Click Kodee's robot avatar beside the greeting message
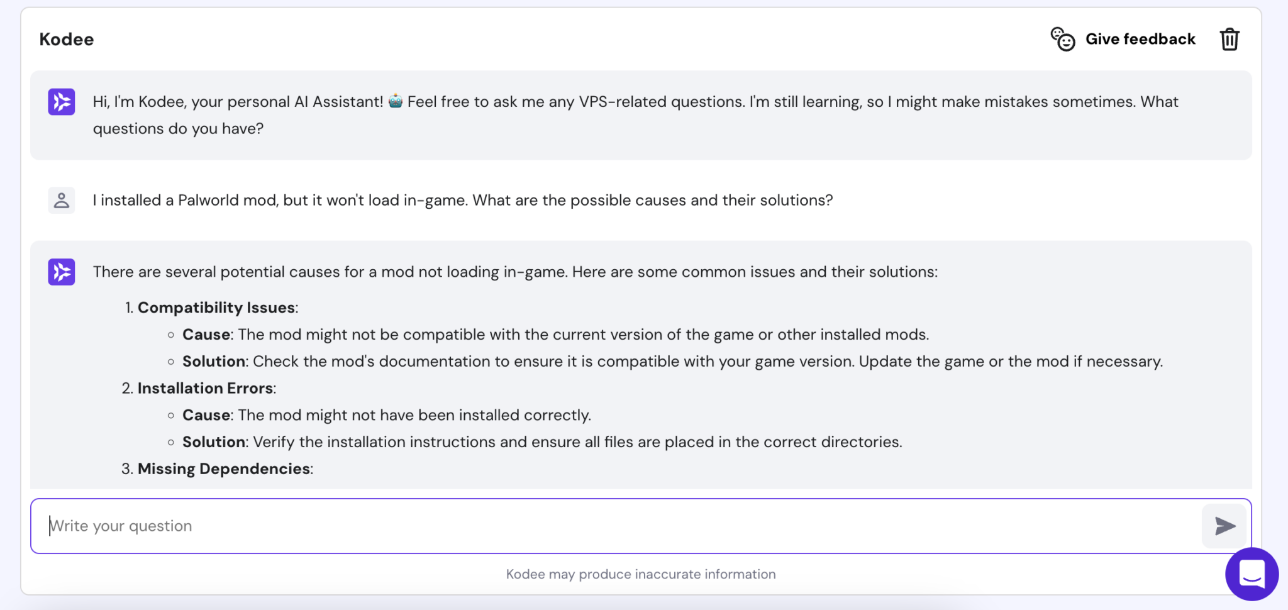The image size is (1288, 610). point(61,101)
